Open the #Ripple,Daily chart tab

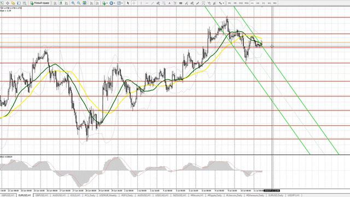[x=214, y=195]
